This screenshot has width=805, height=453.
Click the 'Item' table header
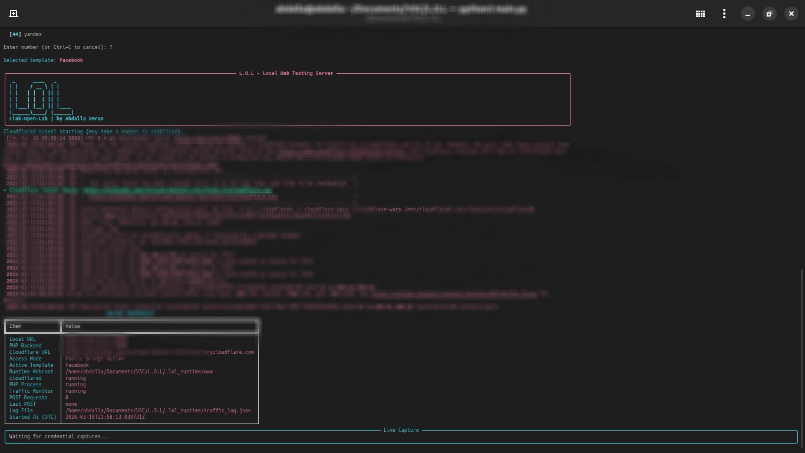tap(15, 326)
